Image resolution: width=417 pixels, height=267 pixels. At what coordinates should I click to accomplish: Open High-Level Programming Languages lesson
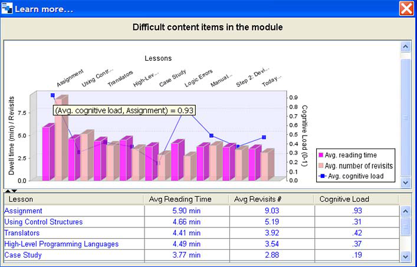61,244
